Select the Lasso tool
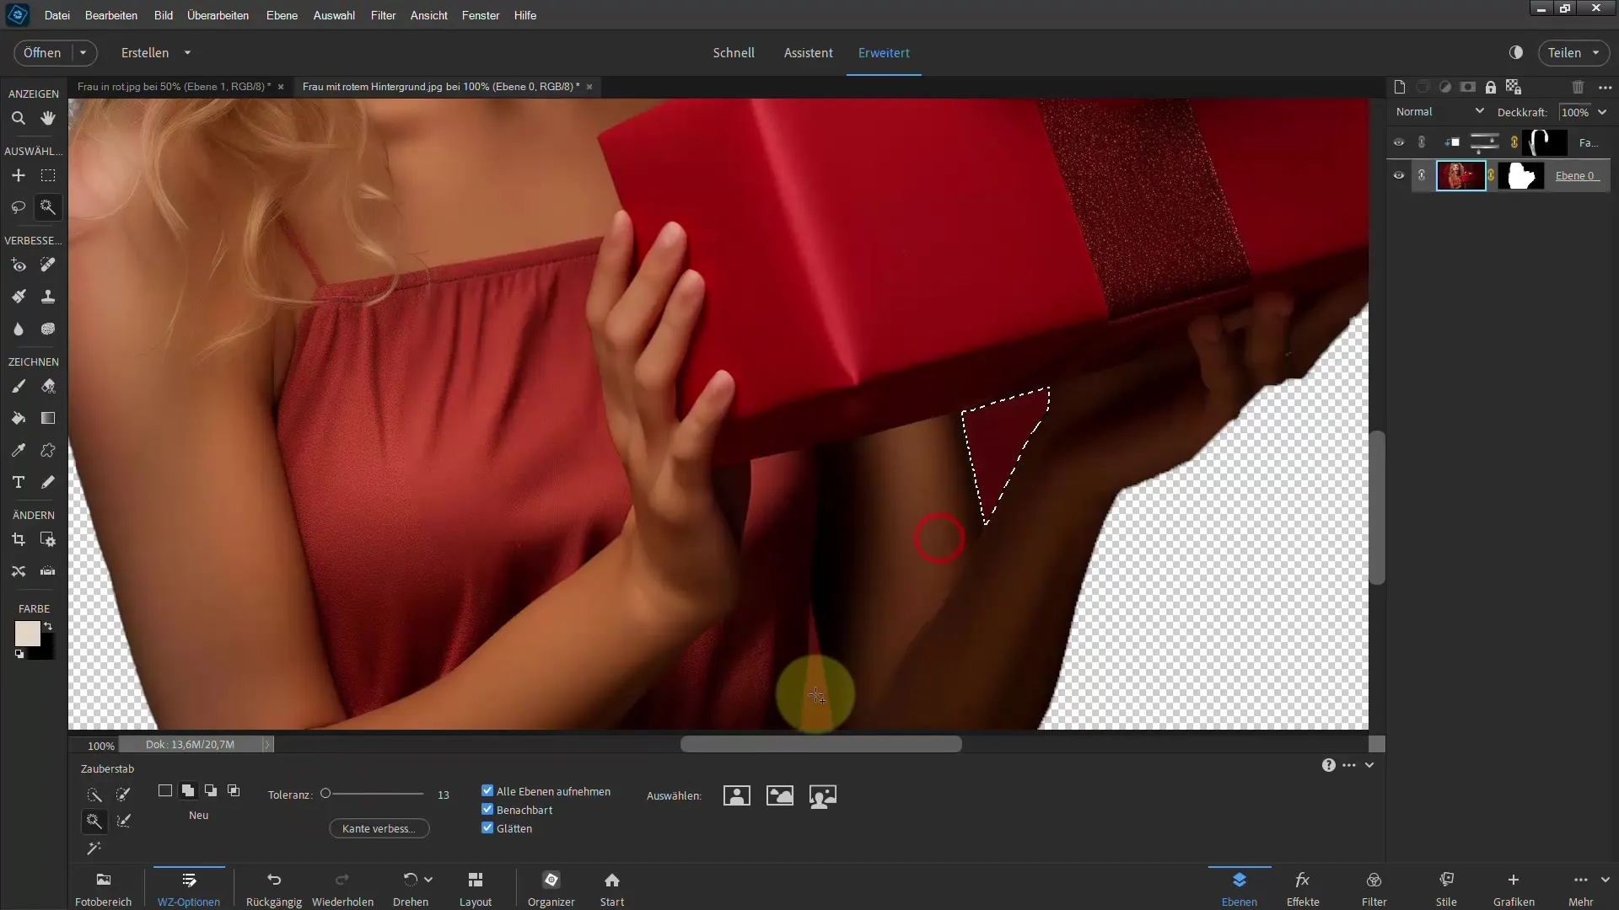 (18, 207)
